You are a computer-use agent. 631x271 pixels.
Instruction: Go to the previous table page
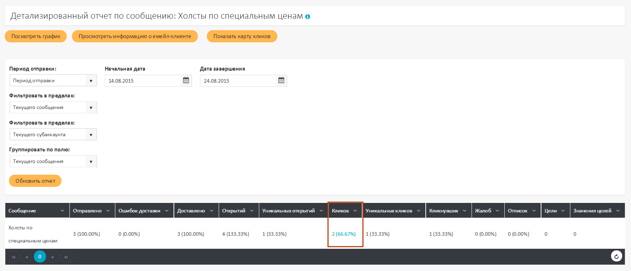click(26, 257)
